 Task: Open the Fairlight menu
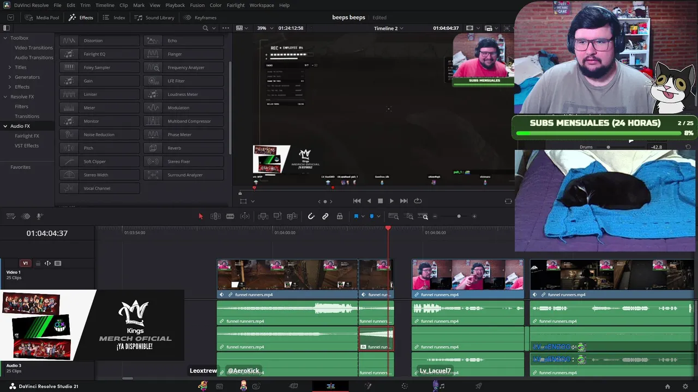236,5
